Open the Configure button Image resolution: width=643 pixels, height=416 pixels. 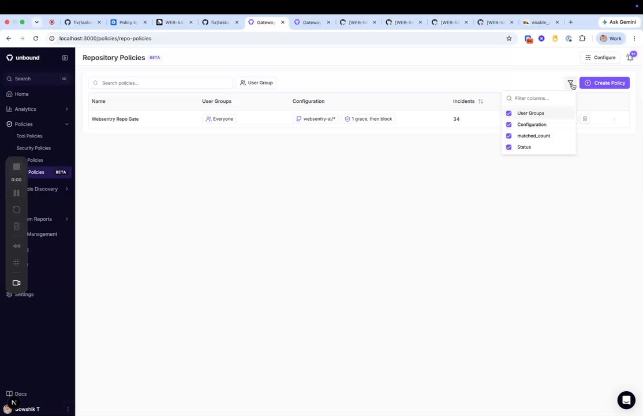[x=600, y=58]
